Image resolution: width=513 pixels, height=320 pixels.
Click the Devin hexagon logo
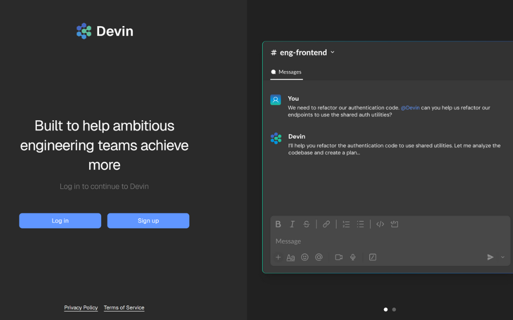click(84, 31)
